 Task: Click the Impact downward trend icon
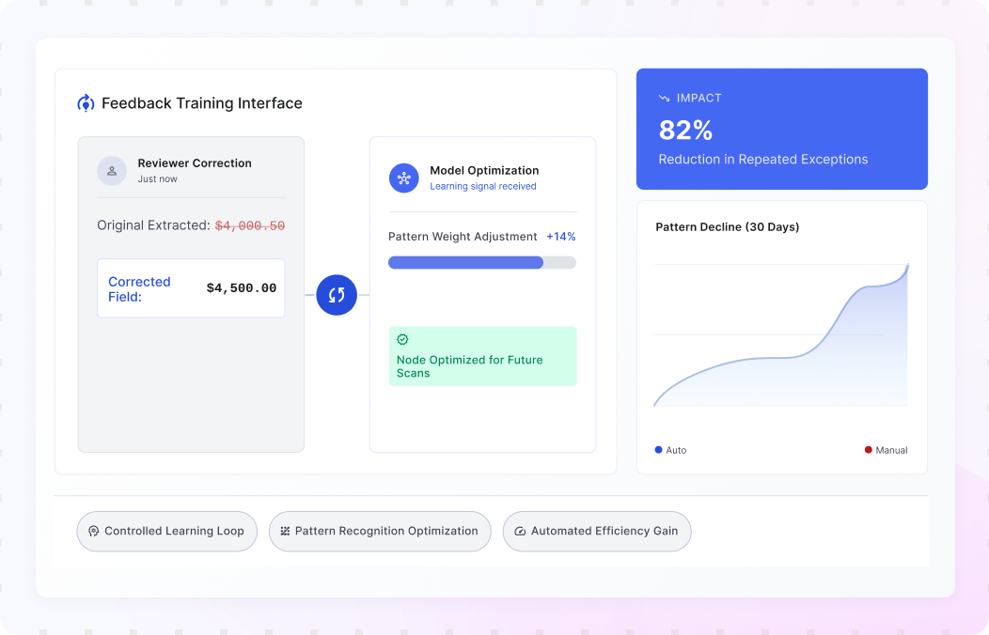pos(664,99)
